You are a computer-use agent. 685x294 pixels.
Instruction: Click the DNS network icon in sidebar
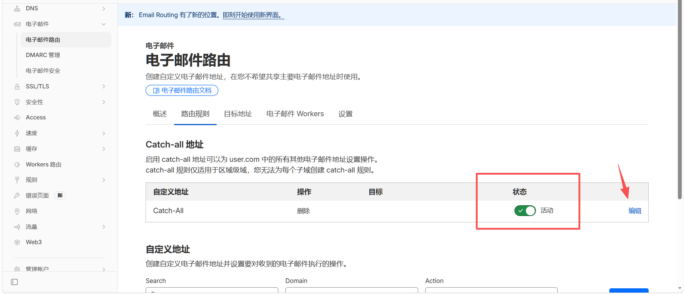pos(17,9)
